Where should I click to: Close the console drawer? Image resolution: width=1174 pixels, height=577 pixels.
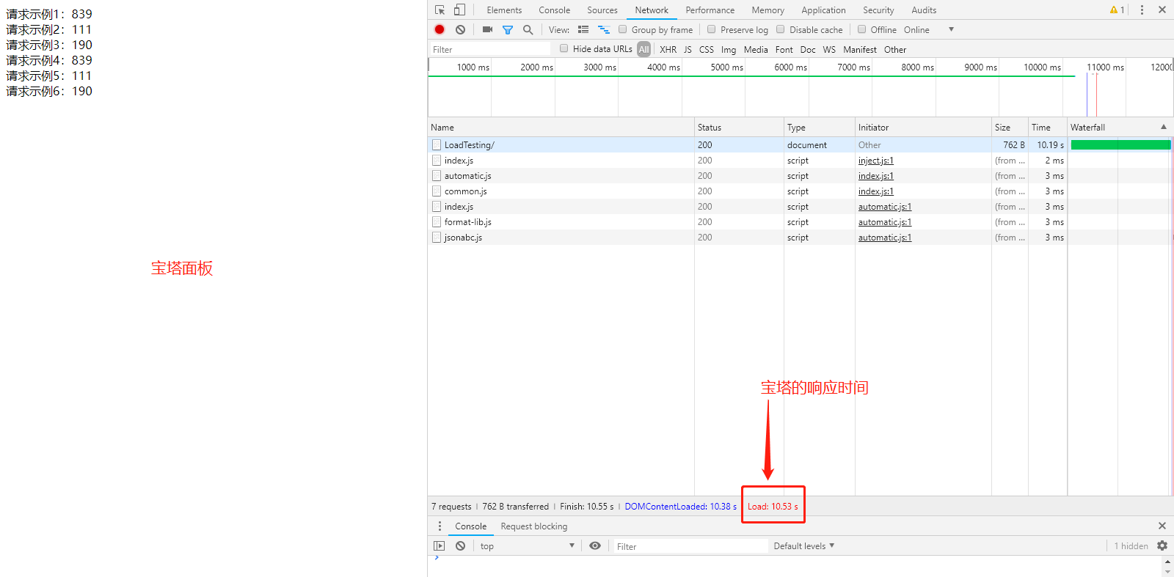tap(1162, 526)
